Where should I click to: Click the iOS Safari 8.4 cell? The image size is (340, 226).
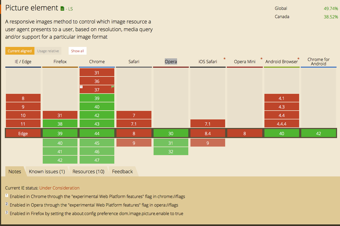[x=208, y=133]
